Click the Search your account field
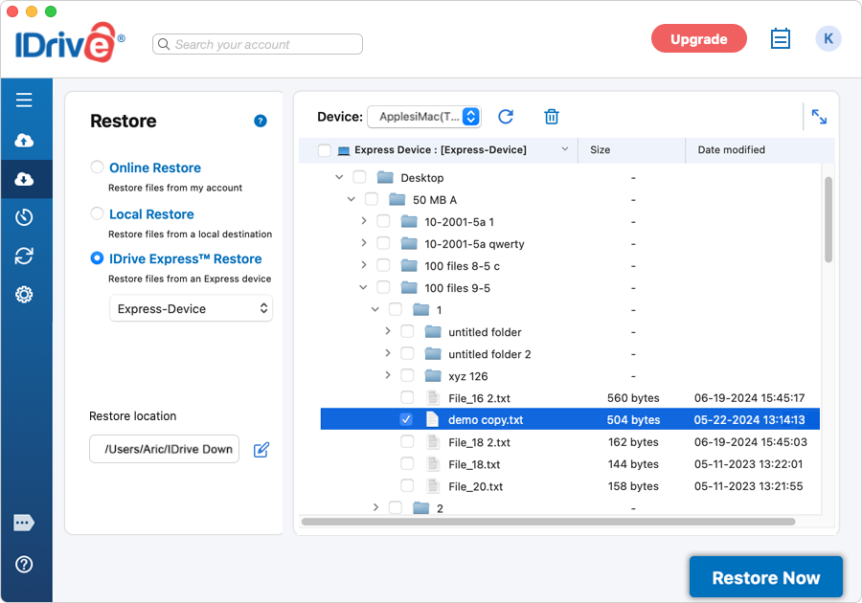The image size is (862, 603). (x=258, y=44)
